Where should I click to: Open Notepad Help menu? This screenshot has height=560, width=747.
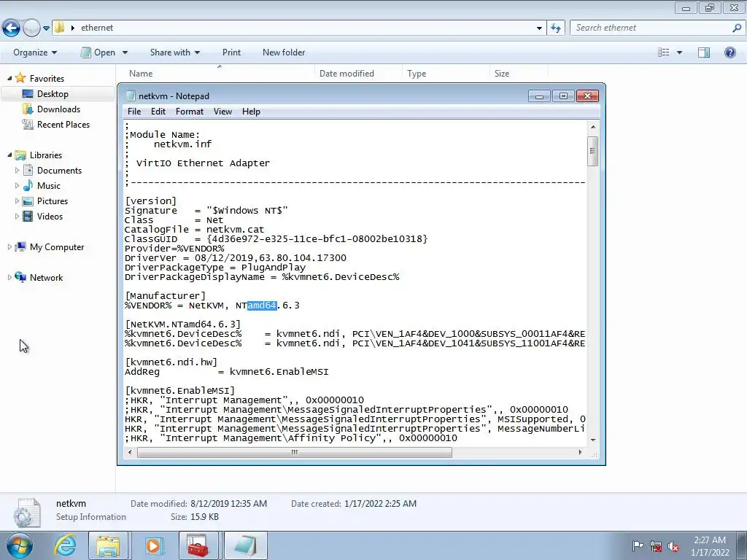251,112
